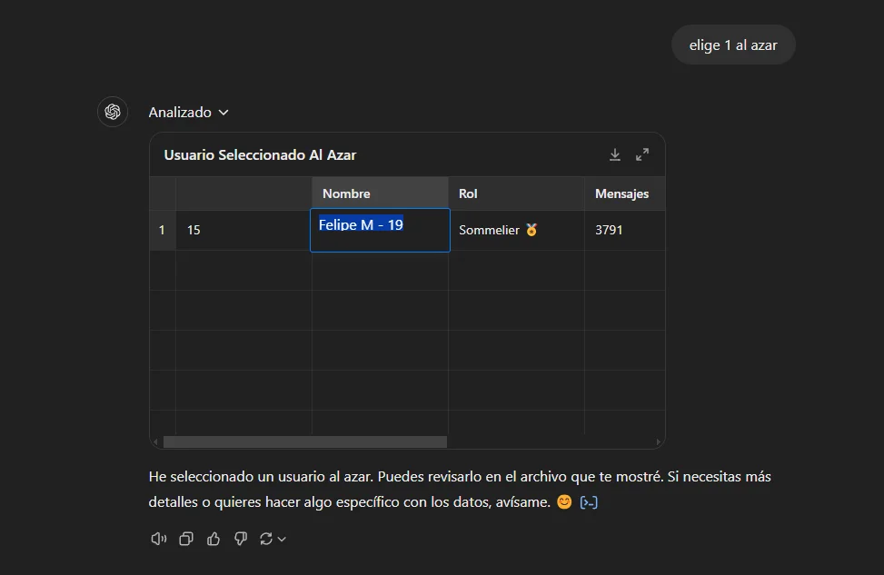Open the model switch chevron beside regenerate

(282, 540)
